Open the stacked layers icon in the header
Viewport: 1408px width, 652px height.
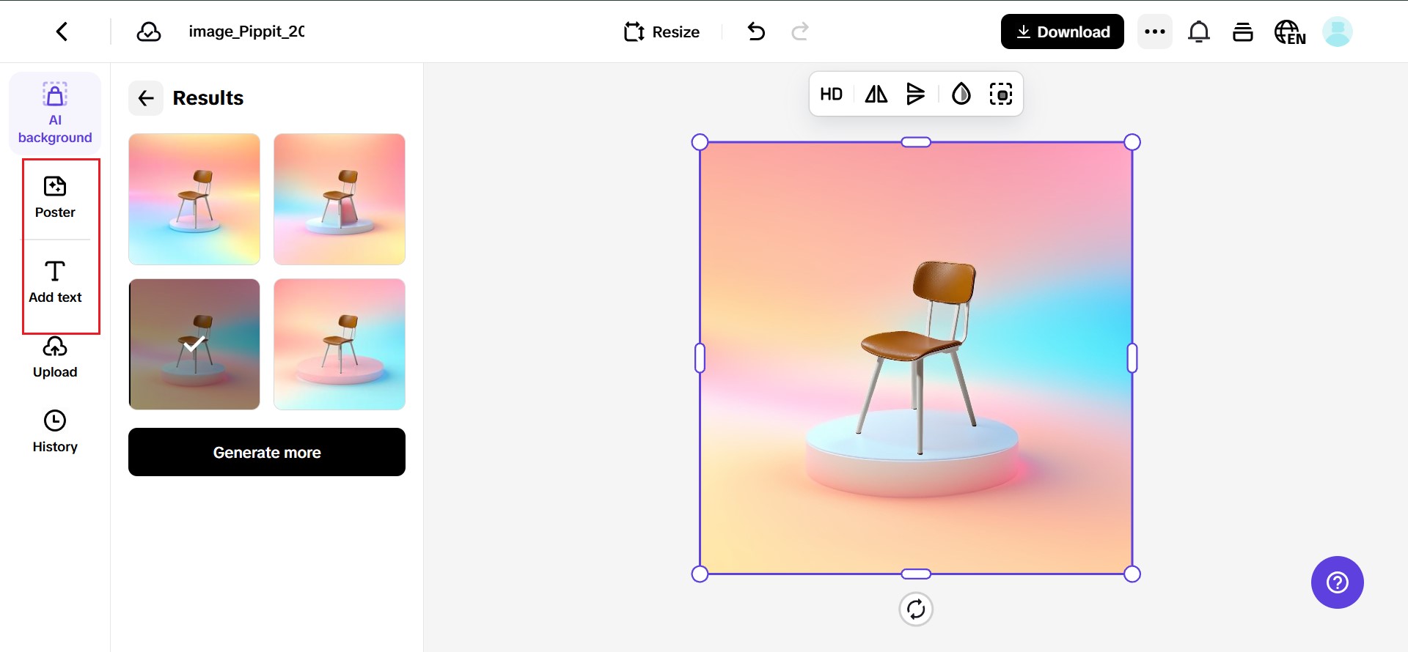pos(1243,32)
